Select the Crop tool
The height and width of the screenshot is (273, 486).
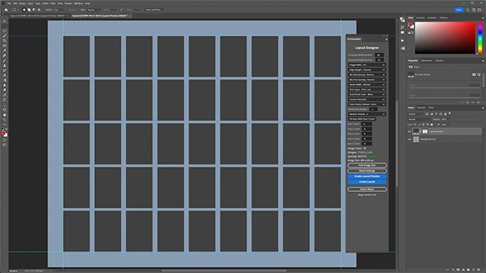point(5,41)
